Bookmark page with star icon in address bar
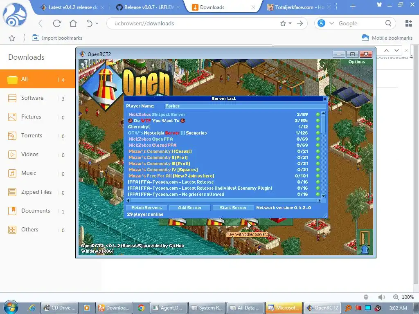419x314 pixels. click(x=283, y=23)
